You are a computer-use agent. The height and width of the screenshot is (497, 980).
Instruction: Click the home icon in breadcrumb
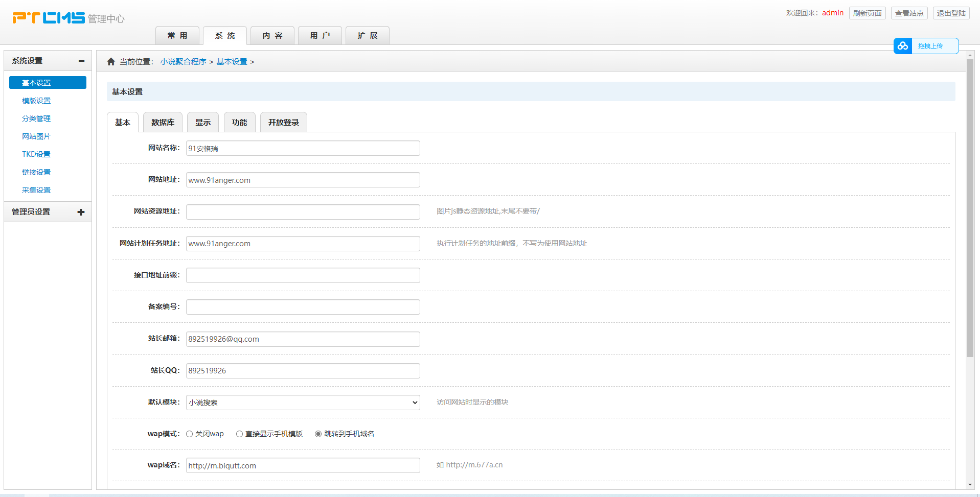(111, 62)
